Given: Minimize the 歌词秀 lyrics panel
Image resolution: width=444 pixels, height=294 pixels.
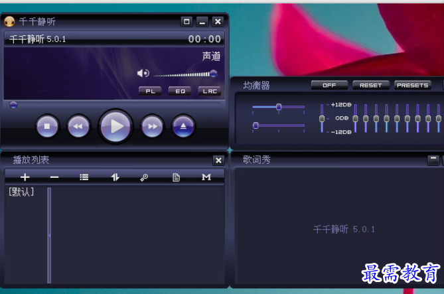Looking at the screenshot, I should (x=433, y=160).
